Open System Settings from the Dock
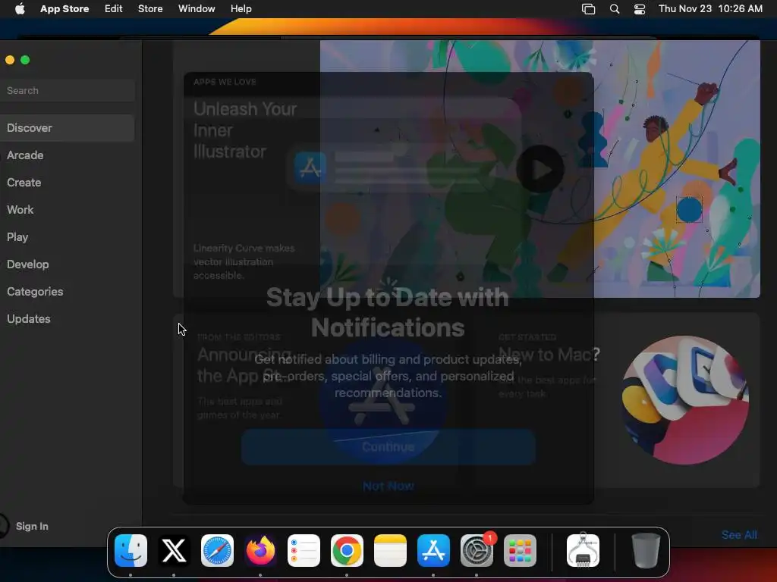This screenshot has height=582, width=777. click(477, 550)
